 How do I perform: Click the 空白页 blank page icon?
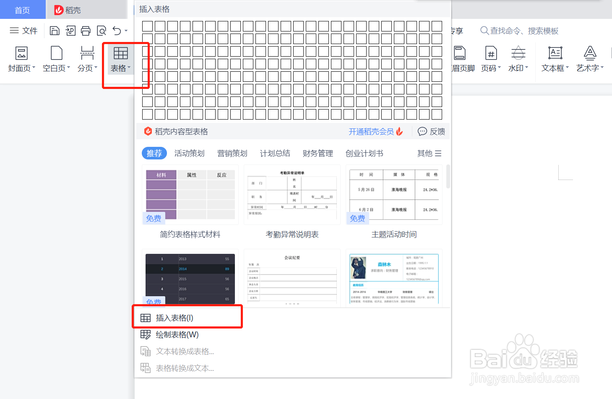[56, 53]
